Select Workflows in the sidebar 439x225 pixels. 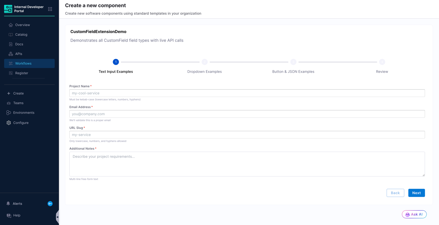pyautogui.click(x=29, y=63)
